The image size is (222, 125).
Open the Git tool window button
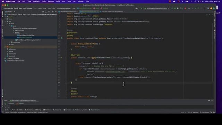(7, 110)
